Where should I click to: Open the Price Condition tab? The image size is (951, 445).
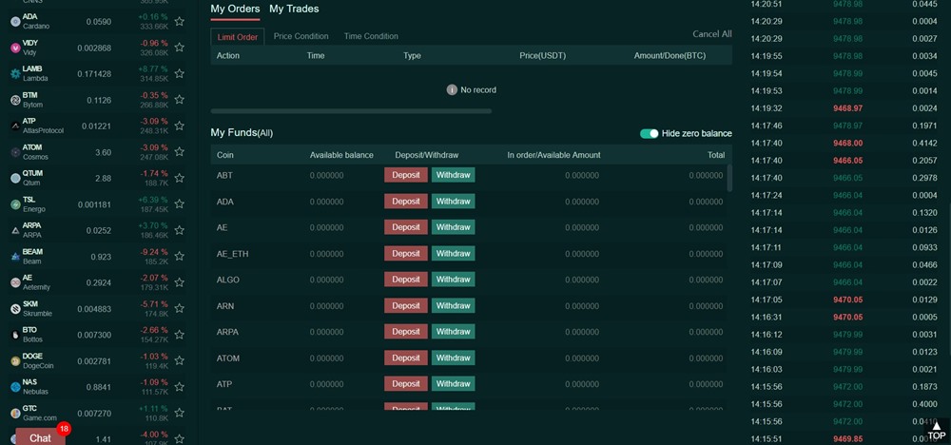301,36
